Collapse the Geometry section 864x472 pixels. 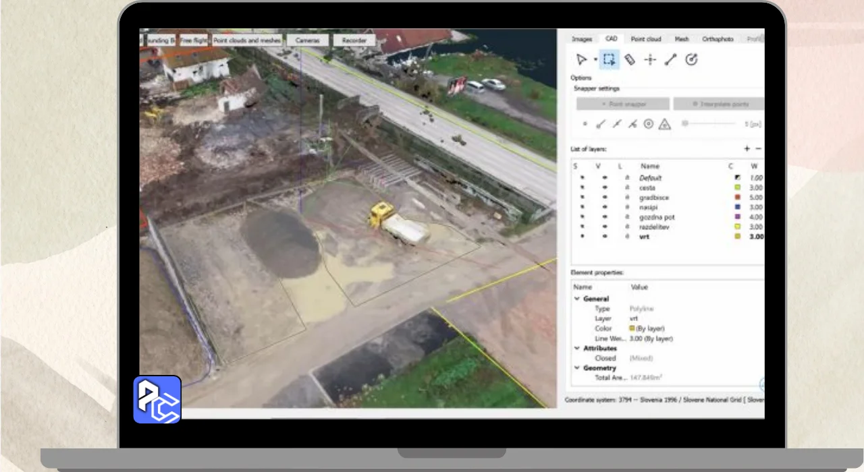click(x=577, y=369)
